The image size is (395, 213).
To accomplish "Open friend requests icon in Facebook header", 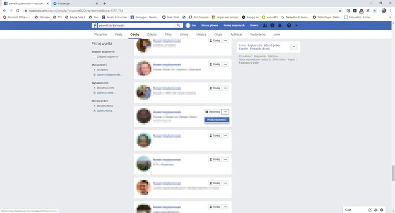I will [x=265, y=25].
